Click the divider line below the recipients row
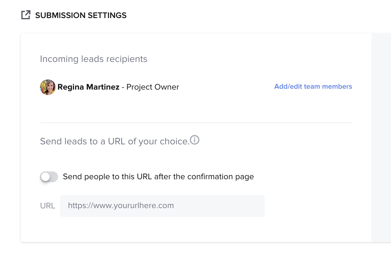The height and width of the screenshot is (261, 391). coord(196,123)
